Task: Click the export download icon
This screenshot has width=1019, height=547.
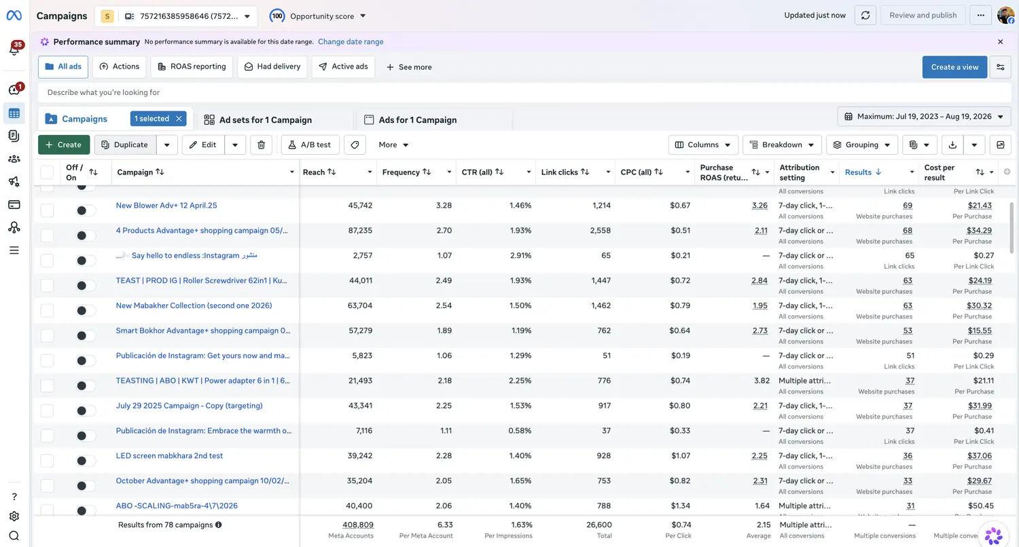Action: (x=952, y=145)
